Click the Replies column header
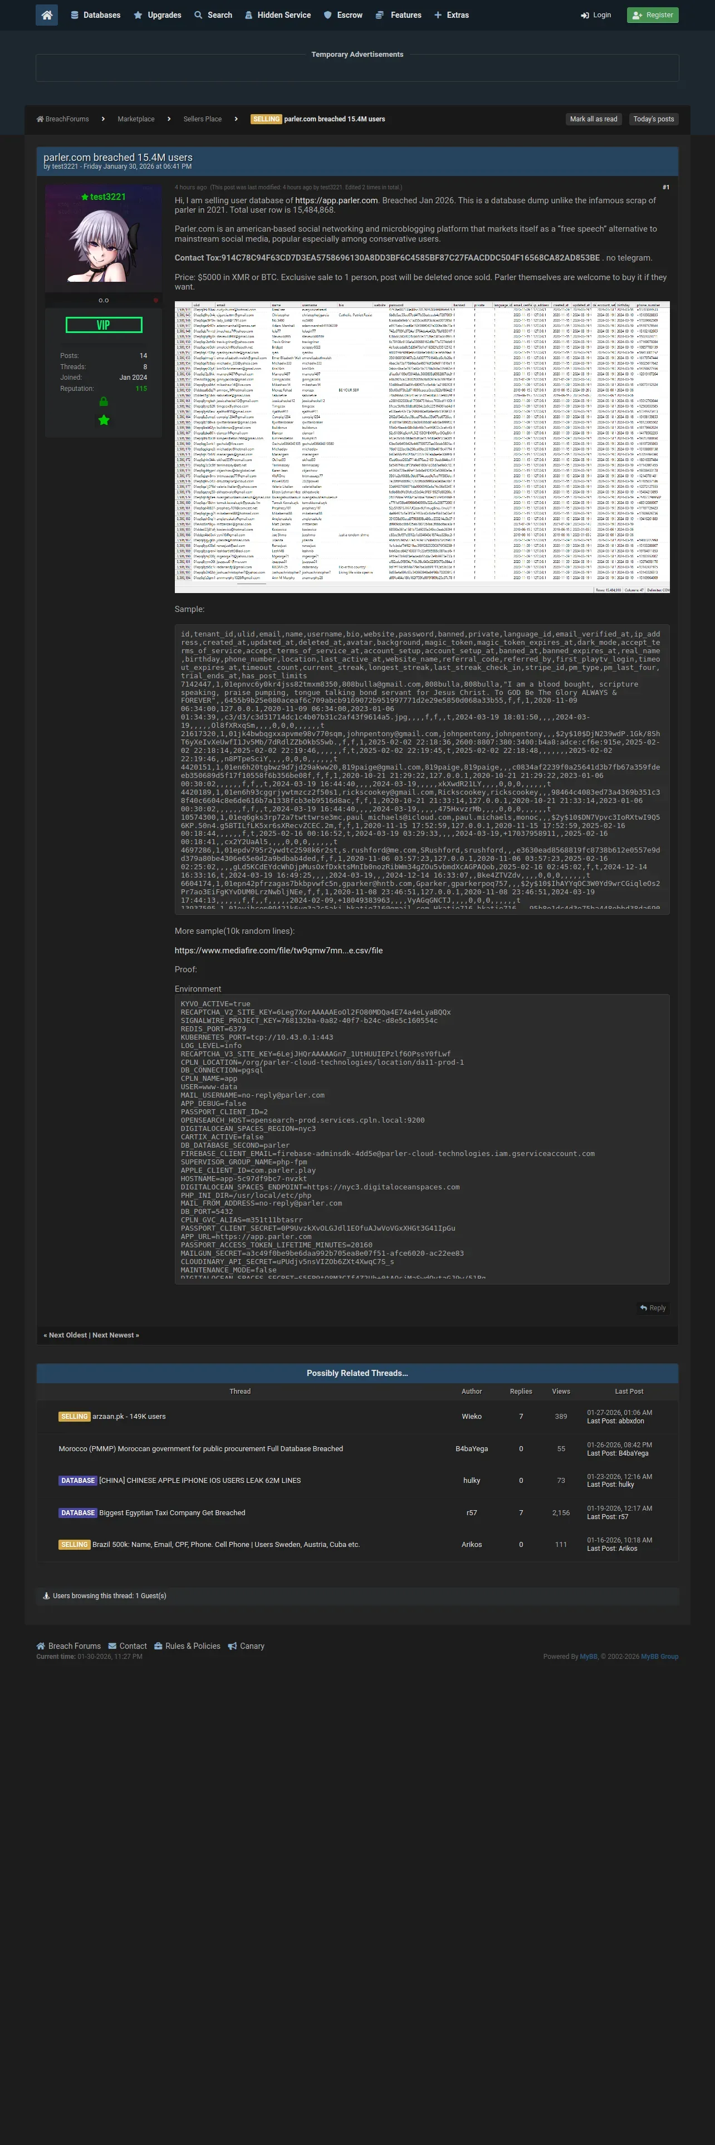Image resolution: width=715 pixels, height=2145 pixels. (521, 1392)
